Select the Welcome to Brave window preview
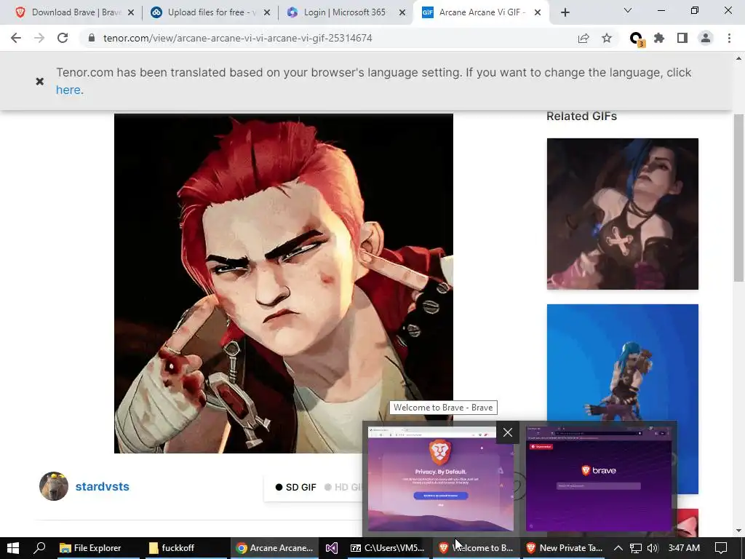 click(440, 478)
